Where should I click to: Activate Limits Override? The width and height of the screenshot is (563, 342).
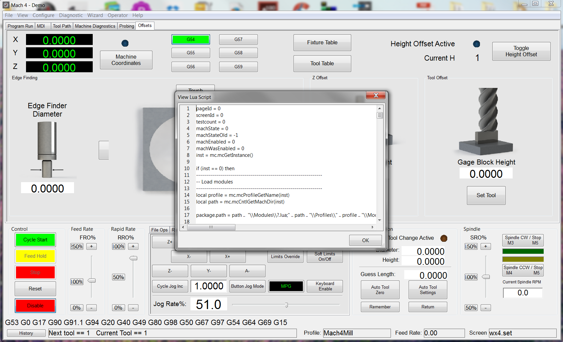coord(285,256)
